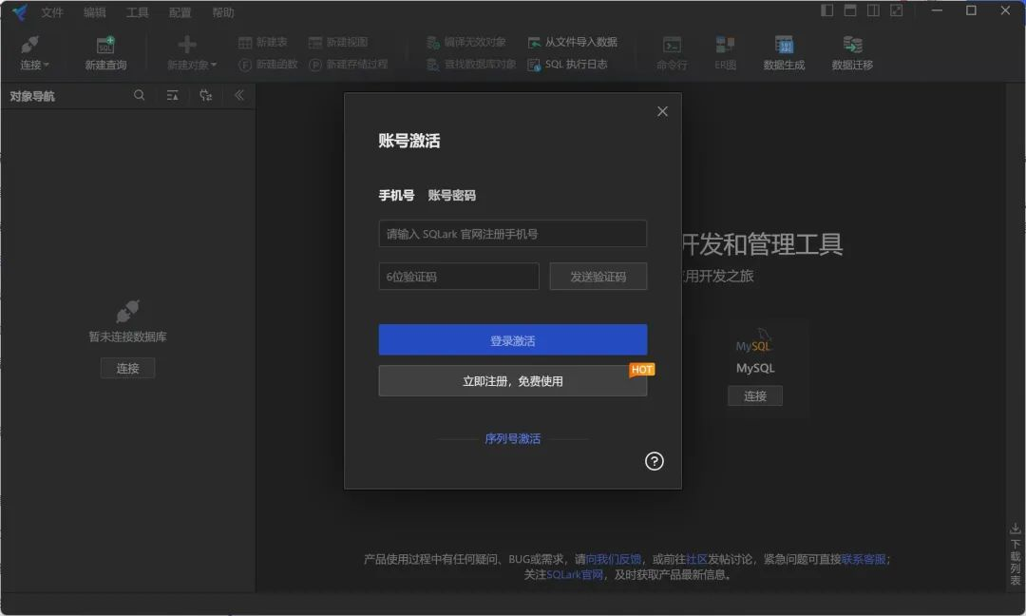Open SQL 执行日志
The image size is (1026, 616).
(567, 64)
